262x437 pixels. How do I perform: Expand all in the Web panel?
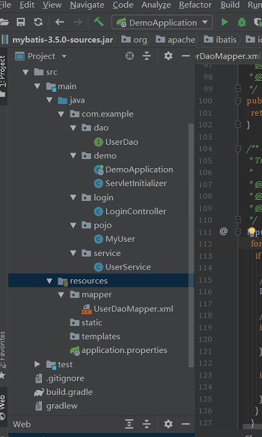click(129, 424)
